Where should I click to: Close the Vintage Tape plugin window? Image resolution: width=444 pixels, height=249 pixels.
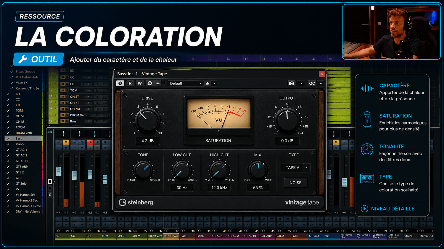[x=322, y=74]
